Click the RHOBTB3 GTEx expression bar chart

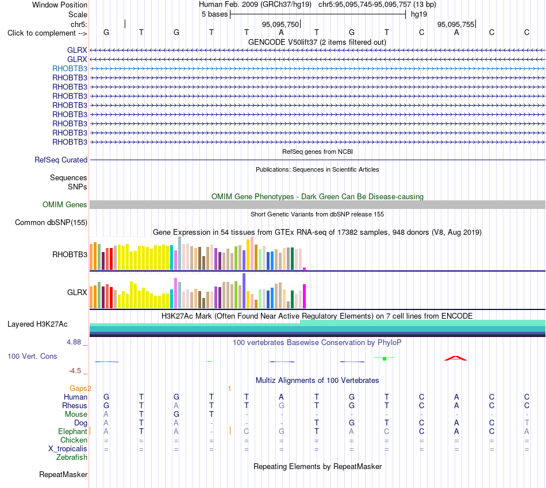[198, 254]
